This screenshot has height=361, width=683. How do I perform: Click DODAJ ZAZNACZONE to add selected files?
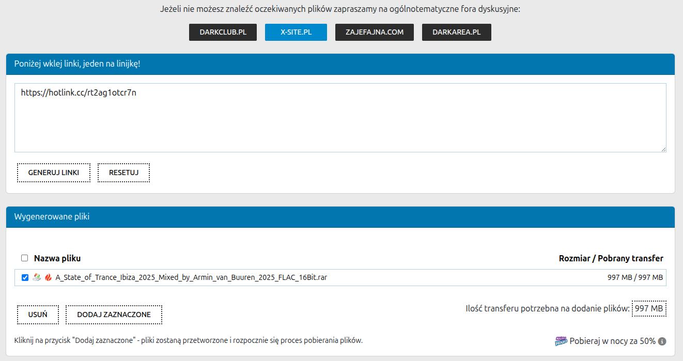tap(114, 315)
